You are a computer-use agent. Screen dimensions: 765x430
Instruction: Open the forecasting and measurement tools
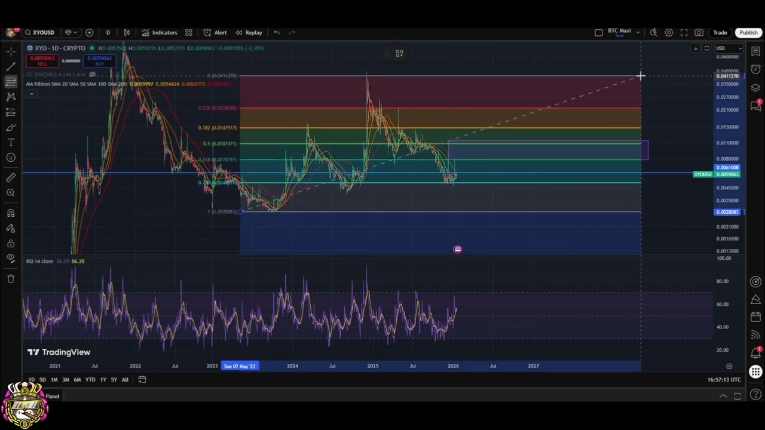[11, 112]
